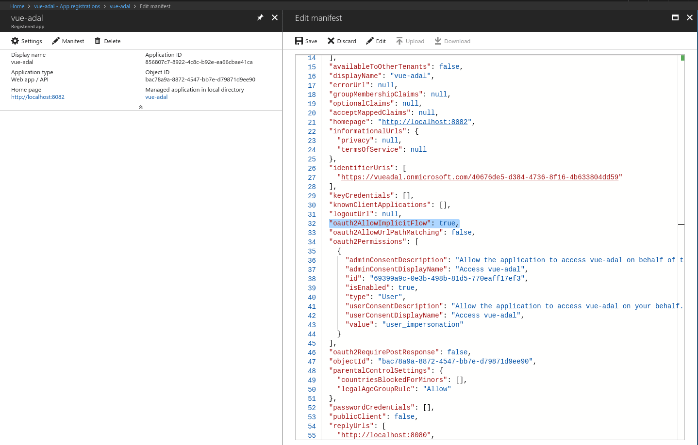Click the "availableToOtherTenants" key
This screenshot has height=445, width=698.
click(380, 67)
